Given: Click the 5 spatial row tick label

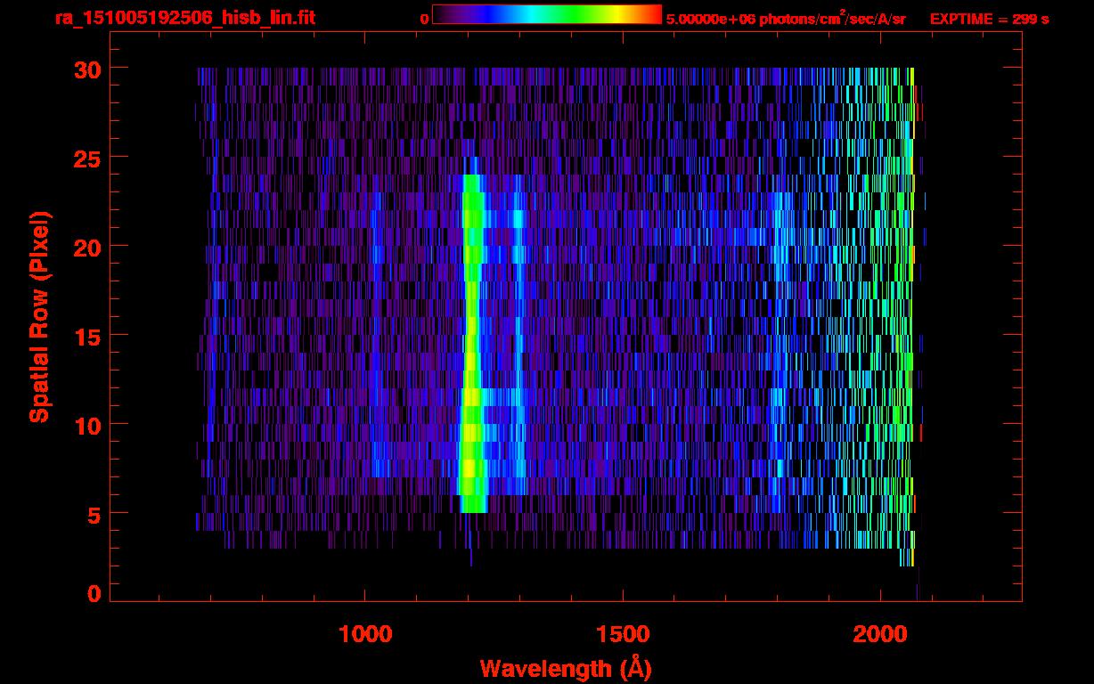Looking at the screenshot, I should click(93, 514).
